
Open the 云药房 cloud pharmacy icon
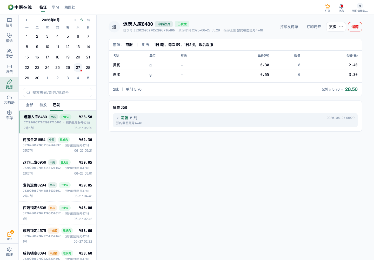[9, 100]
